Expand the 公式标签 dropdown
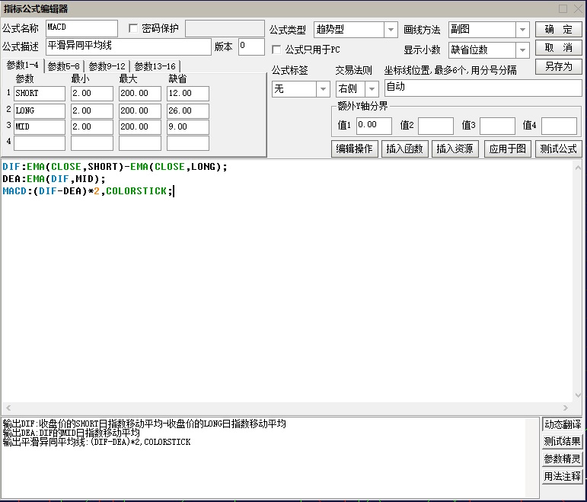The image size is (587, 502). point(322,89)
